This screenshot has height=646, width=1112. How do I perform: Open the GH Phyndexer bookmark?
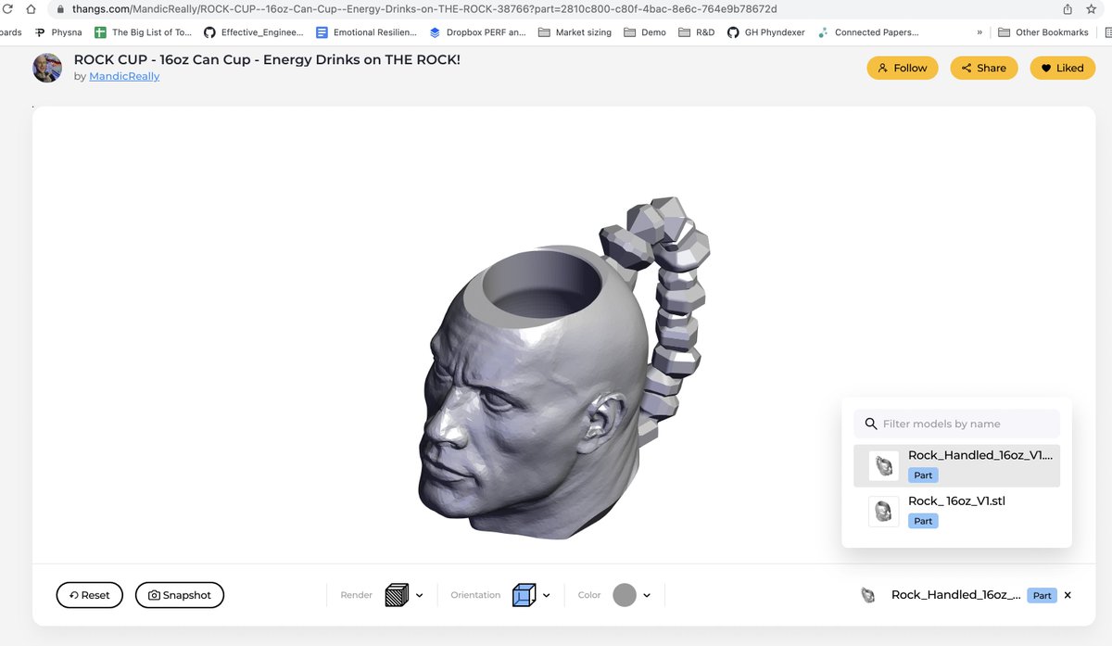765,32
